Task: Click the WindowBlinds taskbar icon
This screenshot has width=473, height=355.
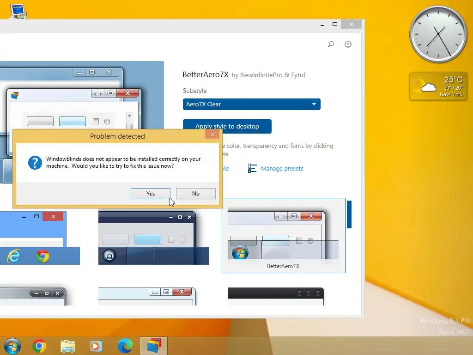Action: pyautogui.click(x=154, y=346)
